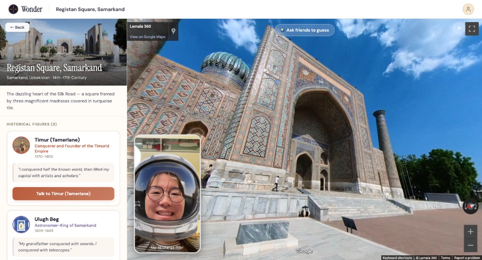The image size is (482, 260).
Task: Zoom in with the plus button
Action: (470, 232)
